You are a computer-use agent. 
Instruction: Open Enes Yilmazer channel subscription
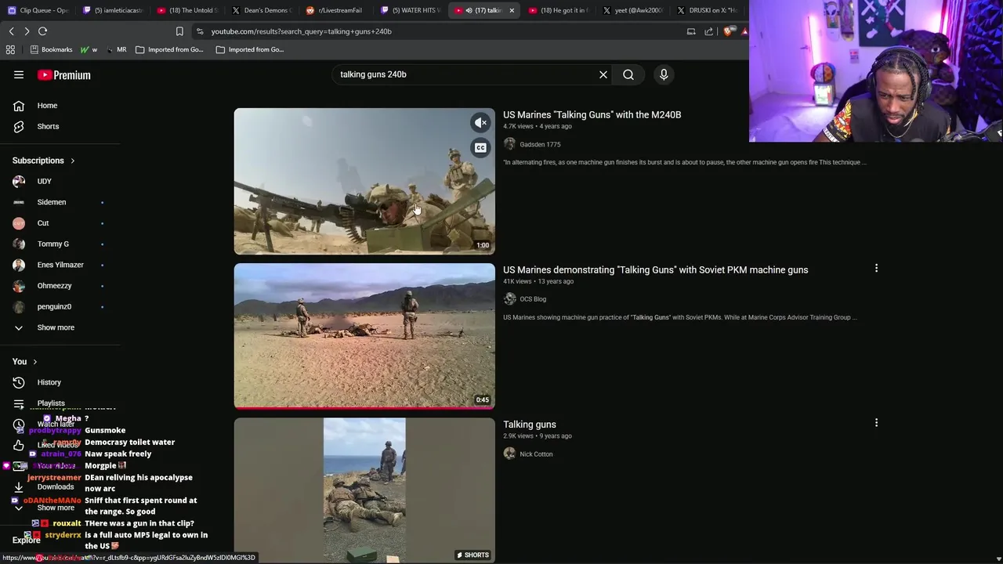pyautogui.click(x=60, y=265)
